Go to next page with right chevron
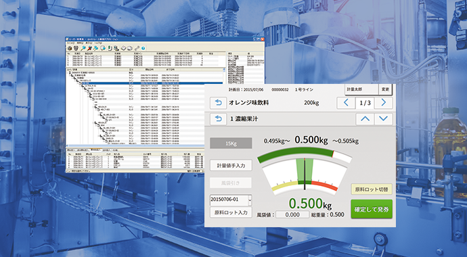The image size is (467, 257). pyautogui.click(x=383, y=103)
